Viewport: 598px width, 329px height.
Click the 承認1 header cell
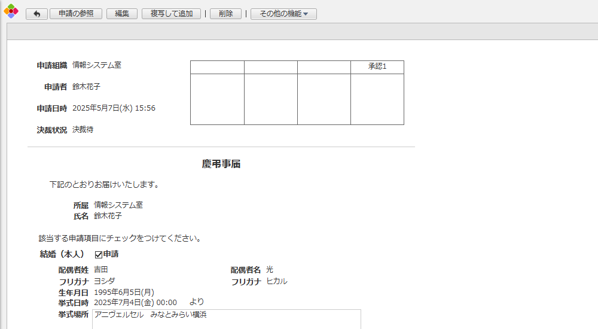(x=377, y=67)
